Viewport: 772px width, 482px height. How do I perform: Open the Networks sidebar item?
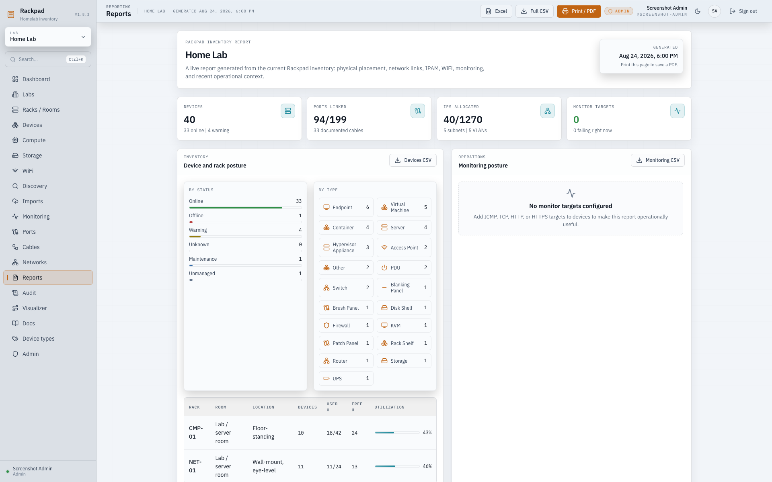[x=48, y=262]
